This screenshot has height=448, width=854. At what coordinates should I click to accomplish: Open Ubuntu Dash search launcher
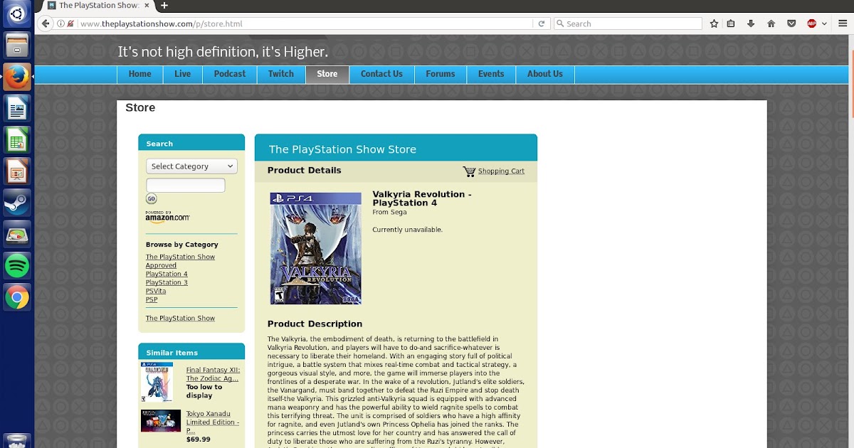point(17,14)
